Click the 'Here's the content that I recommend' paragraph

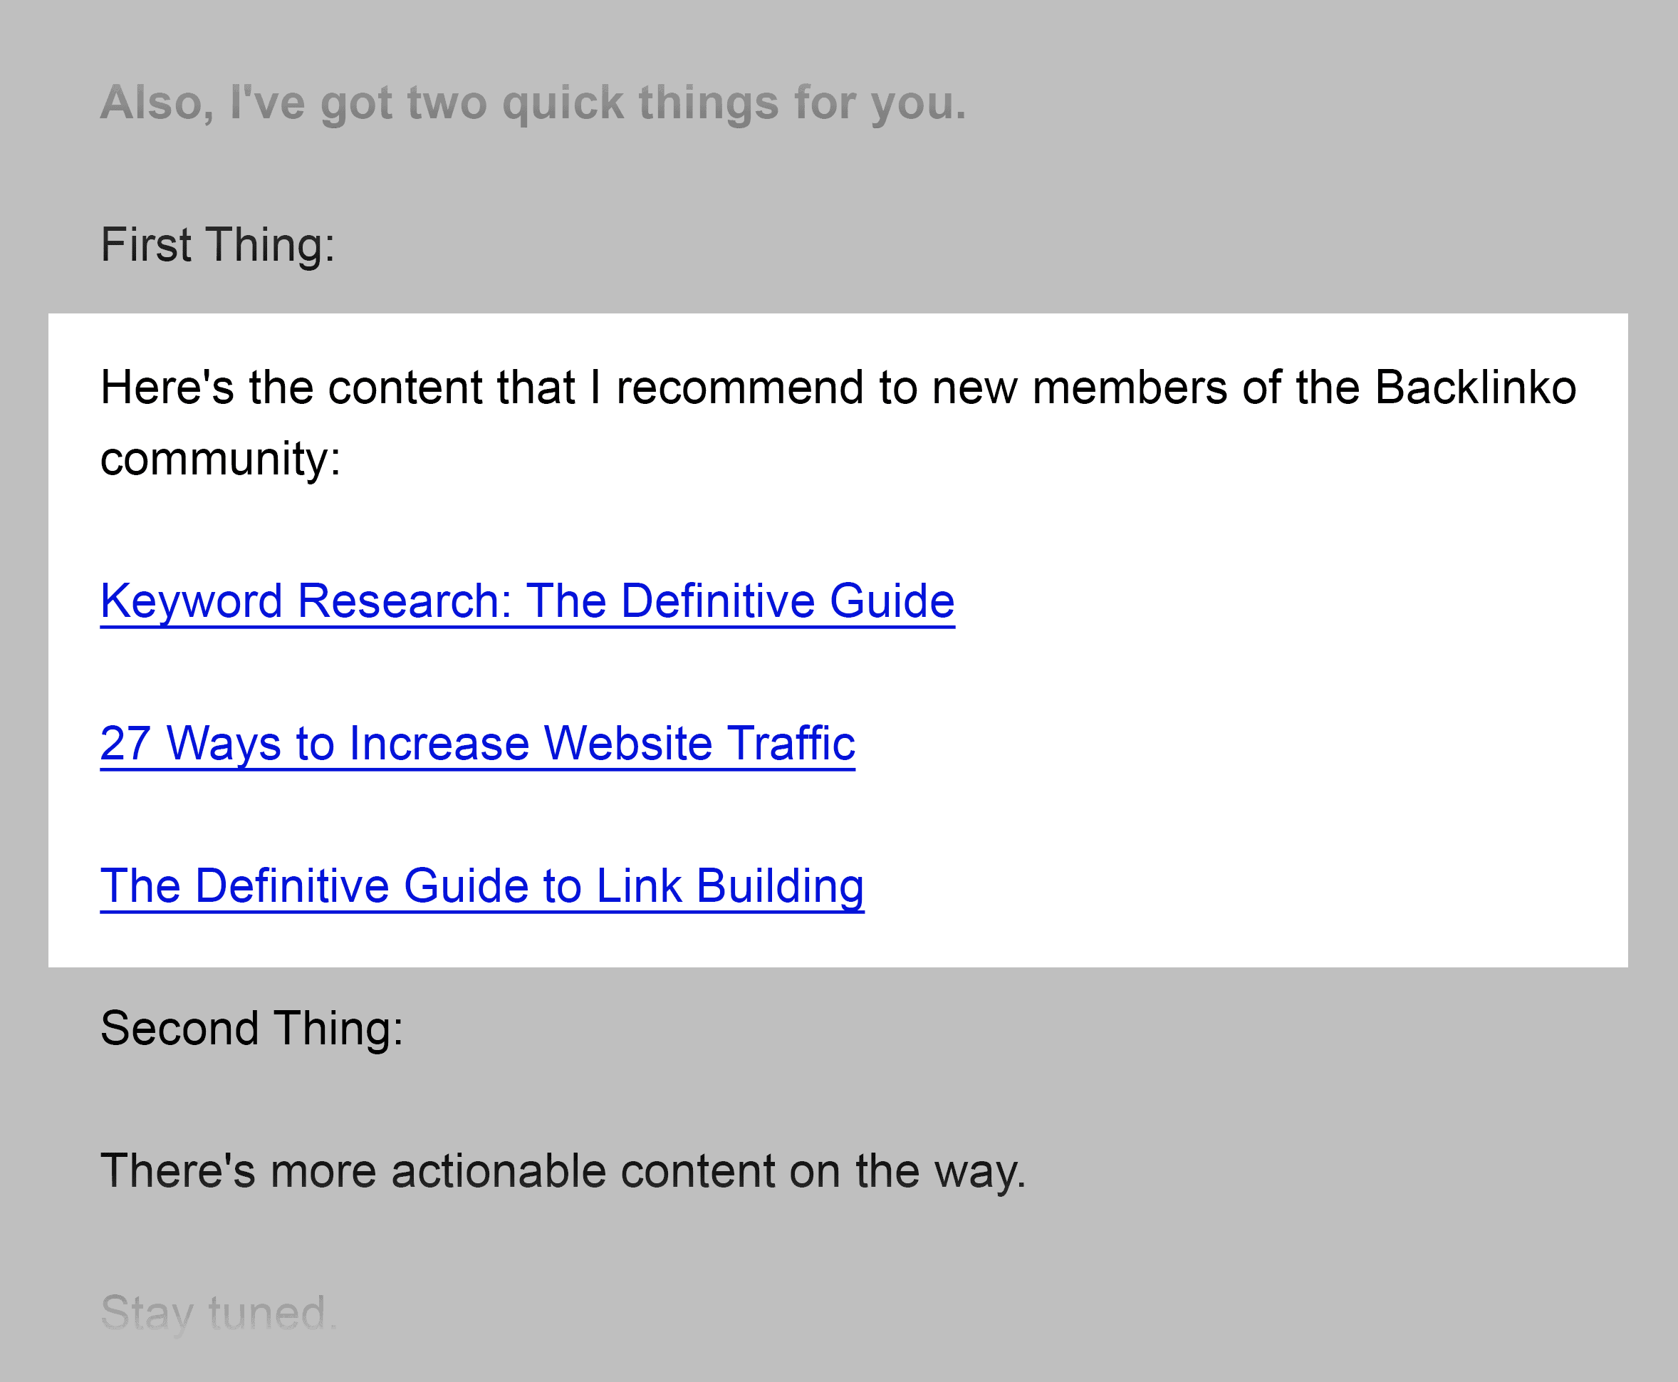[x=838, y=422]
